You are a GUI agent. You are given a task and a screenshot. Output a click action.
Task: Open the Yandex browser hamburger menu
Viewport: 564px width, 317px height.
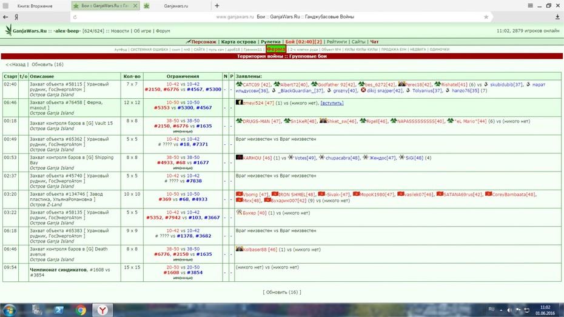coord(530,5)
